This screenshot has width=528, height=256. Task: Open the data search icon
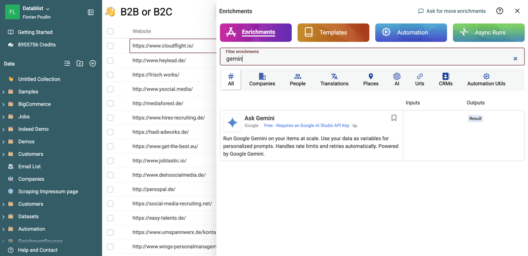(x=67, y=63)
